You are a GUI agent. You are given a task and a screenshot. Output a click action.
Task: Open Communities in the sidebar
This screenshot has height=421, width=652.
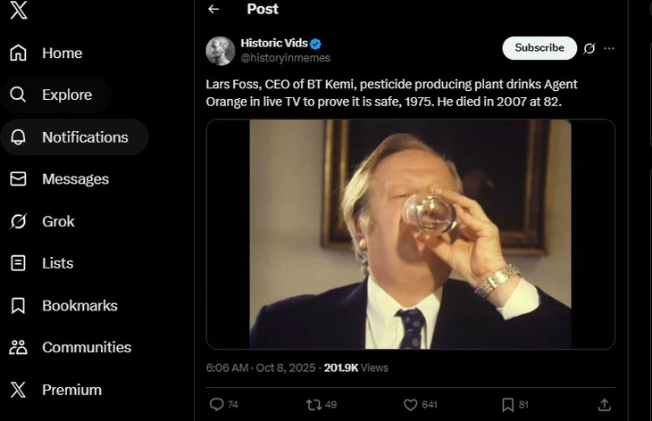point(86,347)
